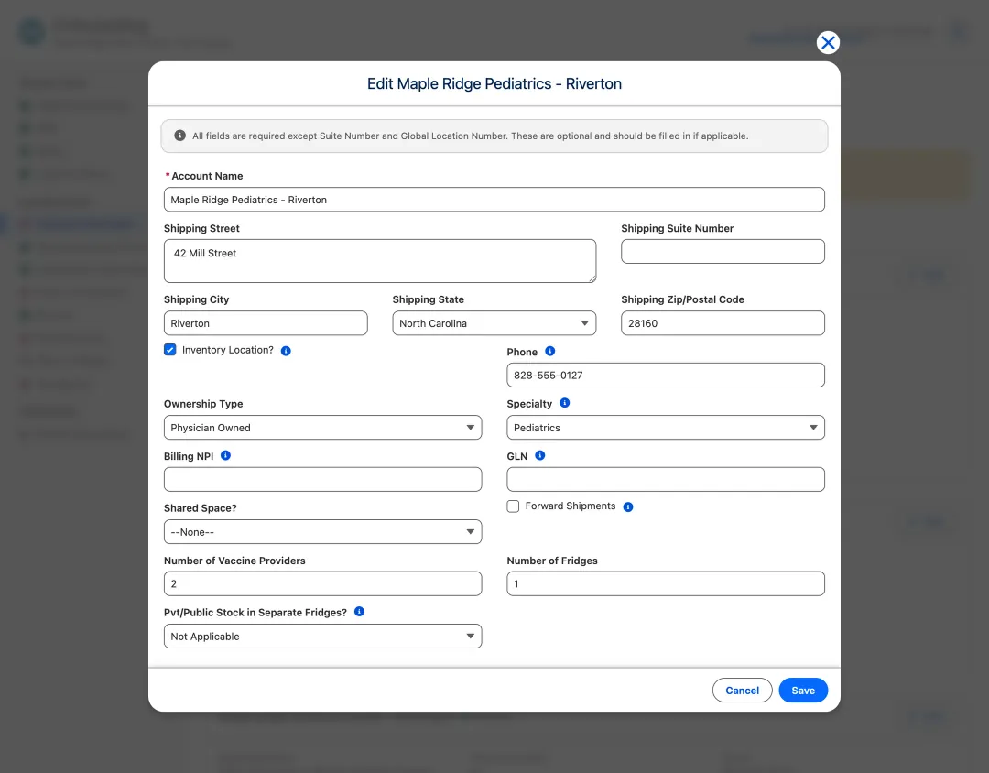This screenshot has height=773, width=989.
Task: Click the Phone number input field
Action: click(x=666, y=375)
